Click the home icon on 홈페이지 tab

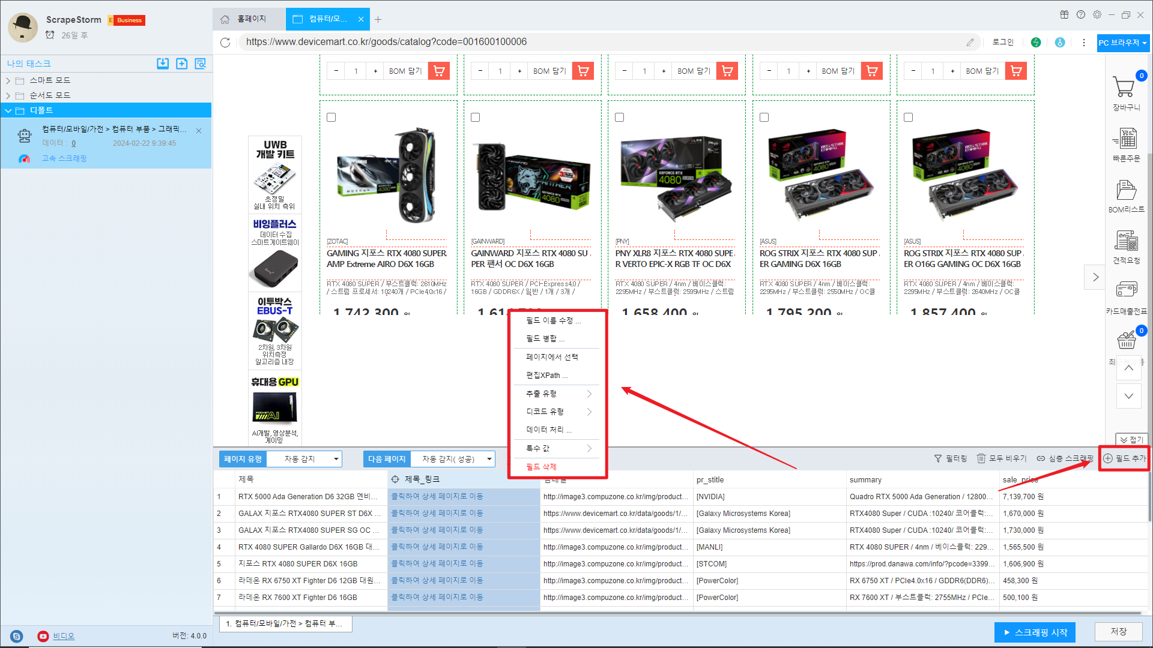click(225, 19)
